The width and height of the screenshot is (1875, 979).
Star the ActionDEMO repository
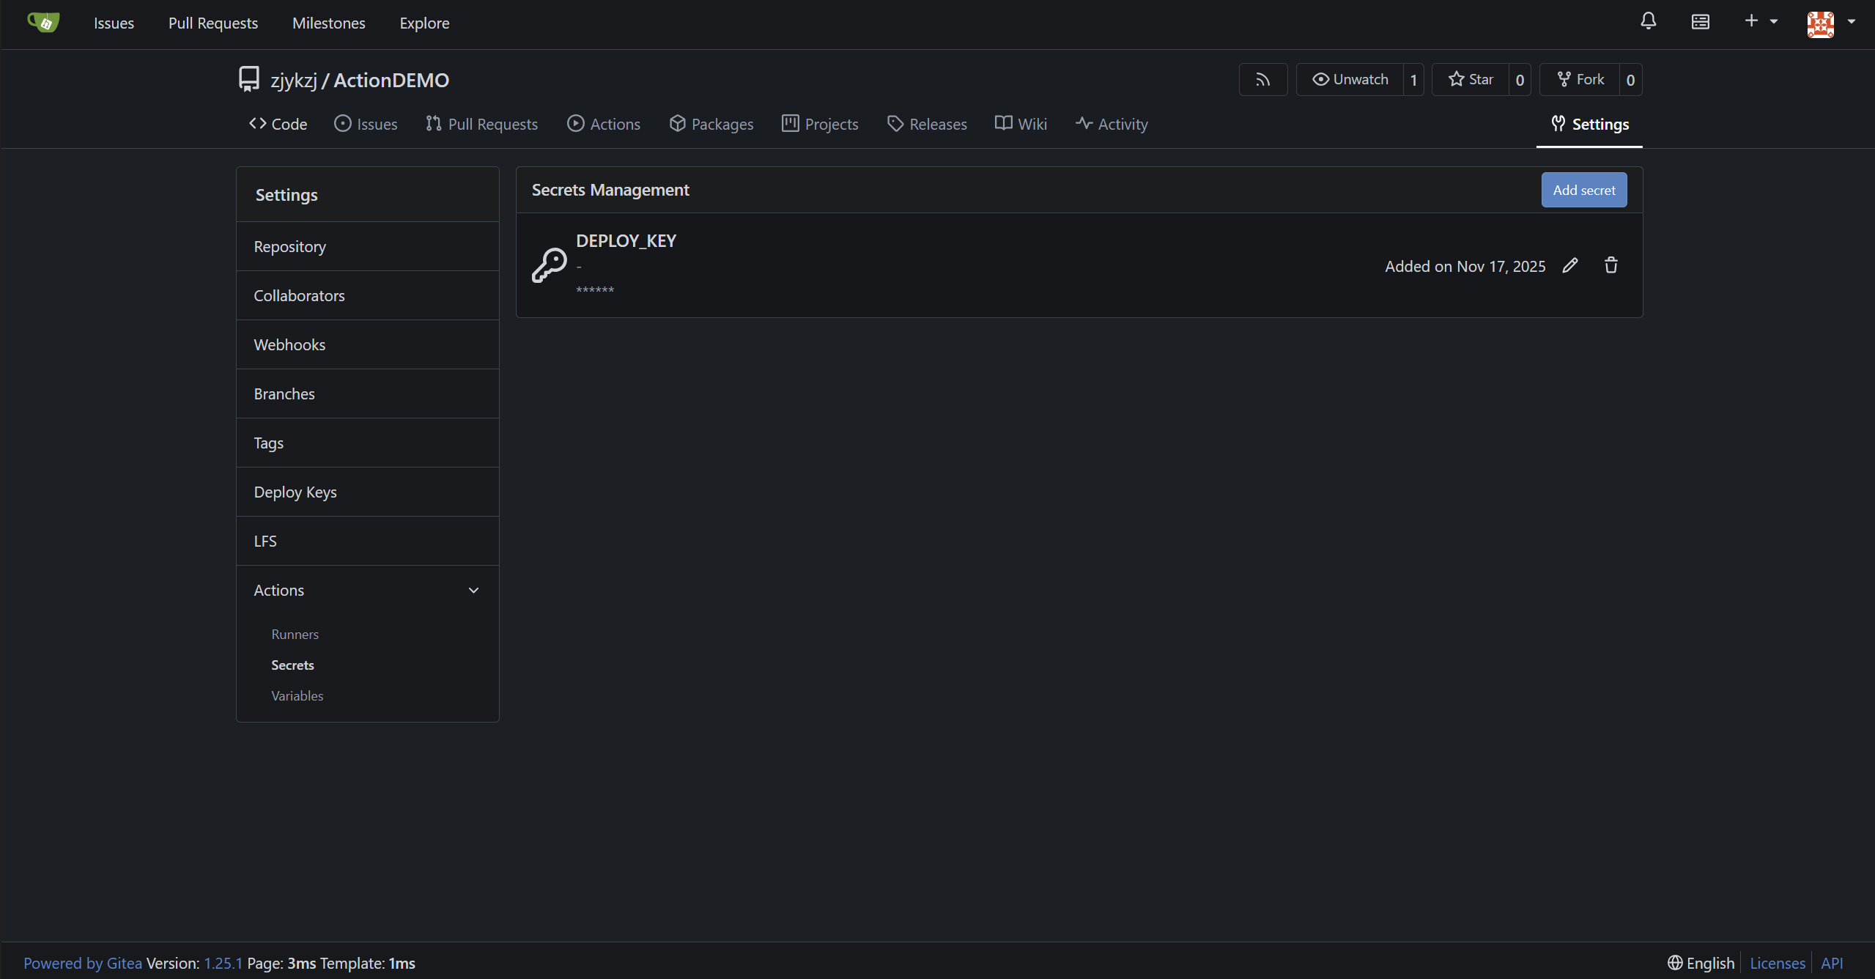[1471, 80]
